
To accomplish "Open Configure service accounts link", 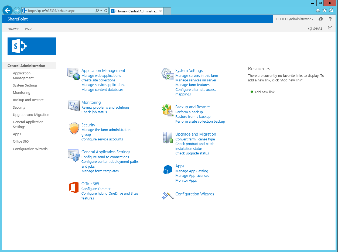I will [102, 139].
